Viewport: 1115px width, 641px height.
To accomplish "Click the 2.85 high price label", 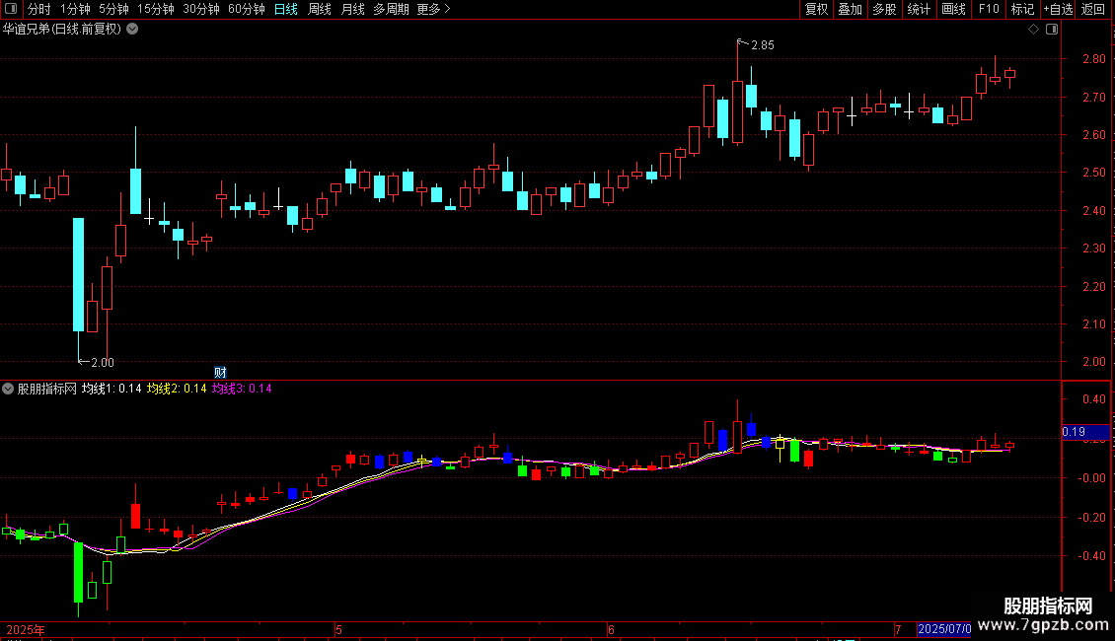I will (x=763, y=45).
